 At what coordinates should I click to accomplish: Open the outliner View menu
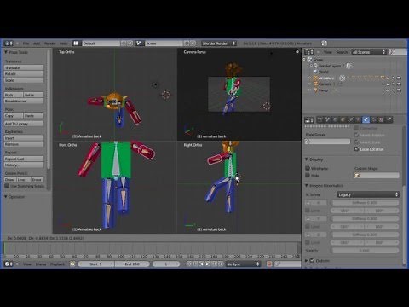[328, 52]
